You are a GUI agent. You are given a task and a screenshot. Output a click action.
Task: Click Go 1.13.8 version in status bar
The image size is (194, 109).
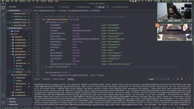point(36,107)
